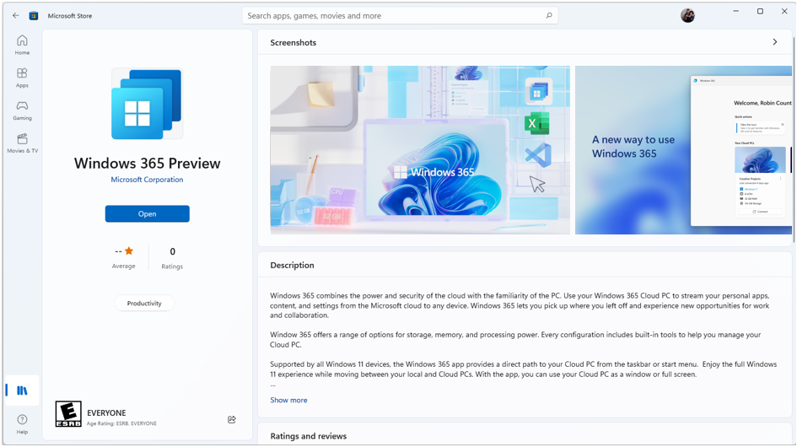Open the Gaming section in sidebar
Image resolution: width=797 pixels, height=447 pixels.
(x=22, y=110)
